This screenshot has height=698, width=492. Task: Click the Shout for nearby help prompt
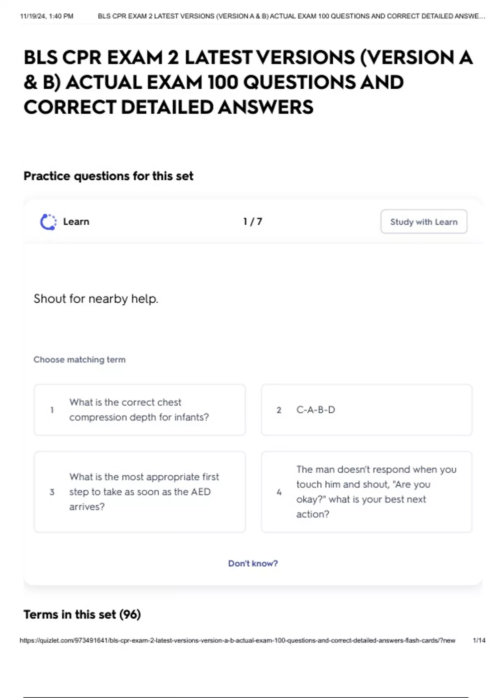(x=96, y=298)
